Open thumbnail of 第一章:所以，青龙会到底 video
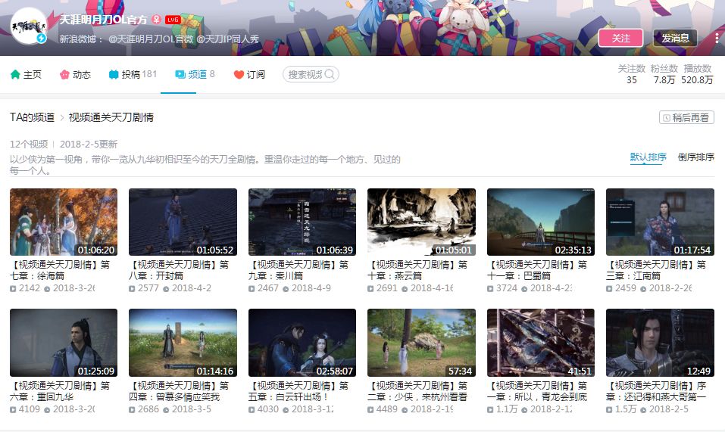 pos(541,343)
